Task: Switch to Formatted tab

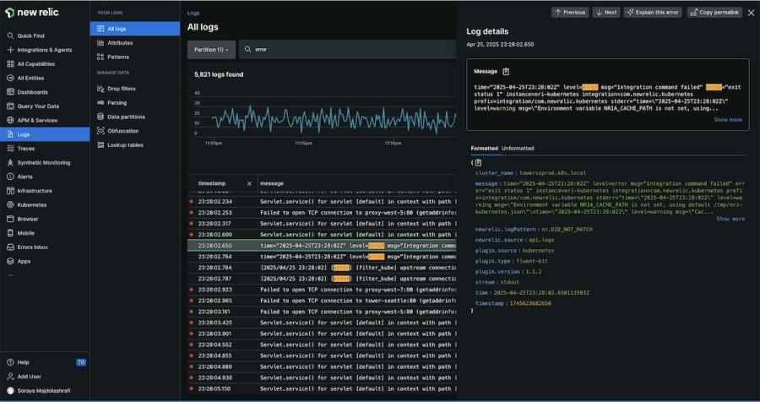Action: (484, 149)
